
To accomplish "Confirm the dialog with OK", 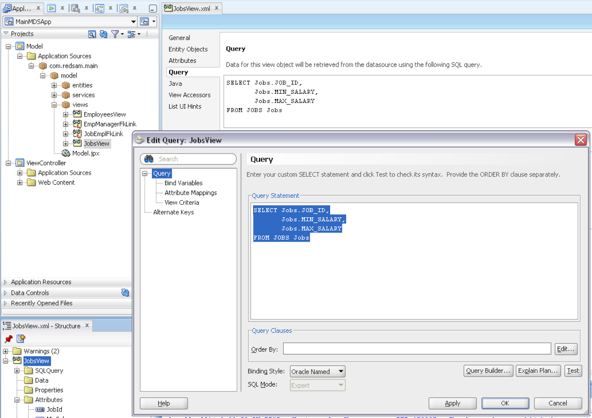I will (x=505, y=403).
